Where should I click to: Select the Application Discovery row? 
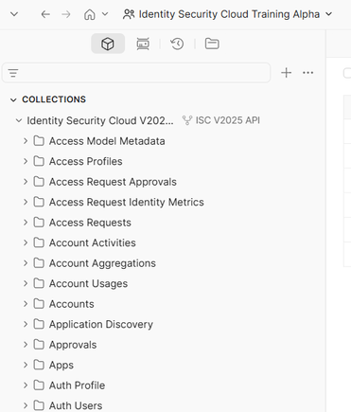(x=163, y=324)
